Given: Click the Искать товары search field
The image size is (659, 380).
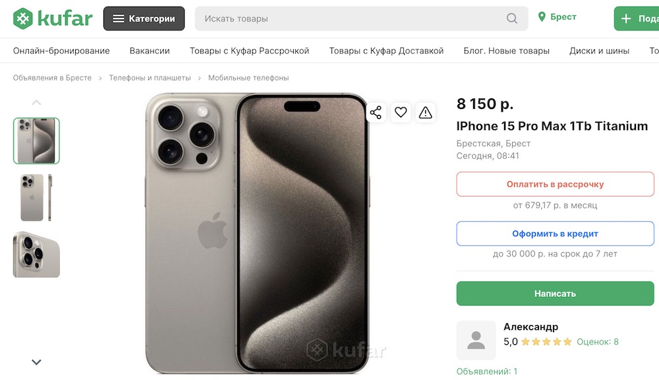Looking at the screenshot, I should tap(353, 18).
